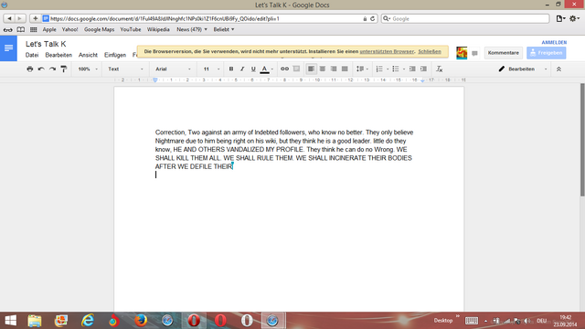This screenshot has width=585, height=329.
Task: Align text to the left
Action: [x=311, y=69]
